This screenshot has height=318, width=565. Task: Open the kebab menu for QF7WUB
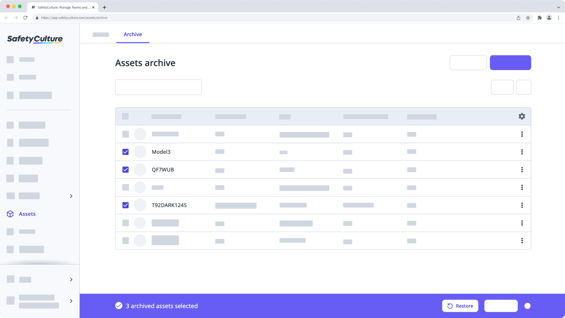click(x=522, y=170)
